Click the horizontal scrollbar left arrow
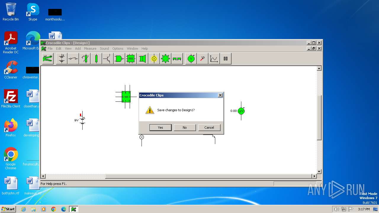Viewport: 379px width, 213px height. (43, 176)
